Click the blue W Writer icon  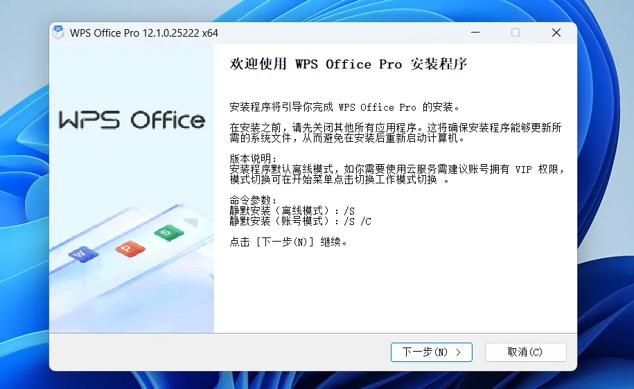pos(83,255)
